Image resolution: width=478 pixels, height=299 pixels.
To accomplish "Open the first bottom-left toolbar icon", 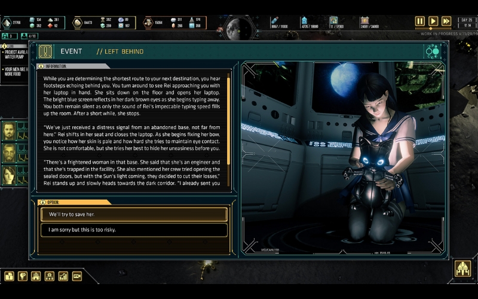I will coord(9,276).
